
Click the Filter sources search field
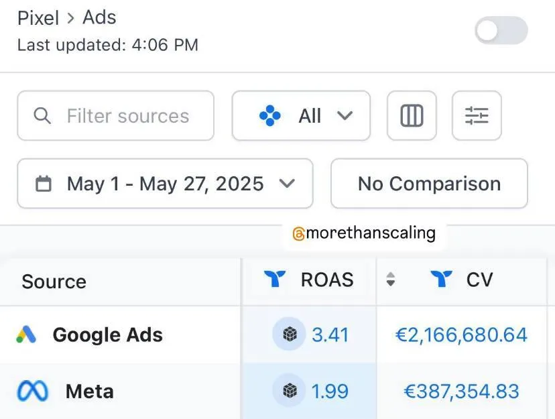point(116,116)
